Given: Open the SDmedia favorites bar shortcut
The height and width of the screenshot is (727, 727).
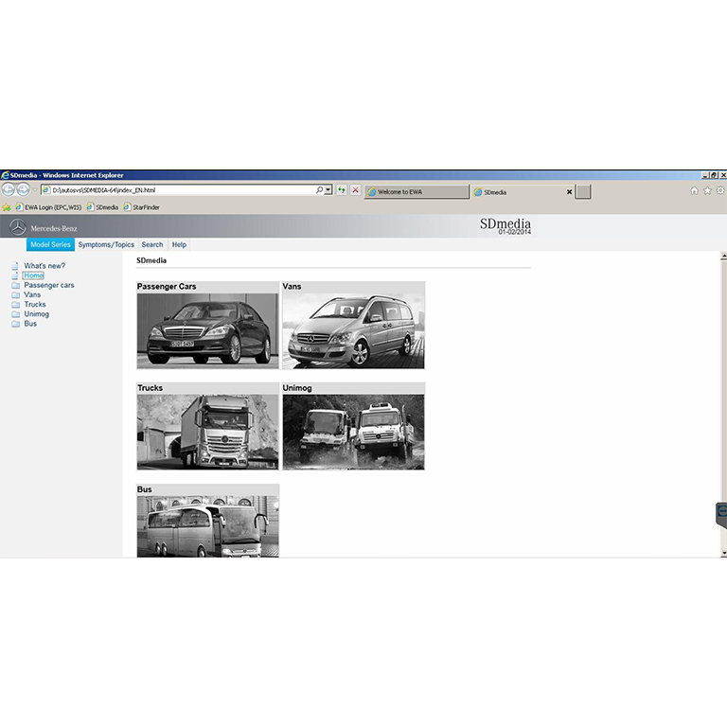Looking at the screenshot, I should 102,207.
